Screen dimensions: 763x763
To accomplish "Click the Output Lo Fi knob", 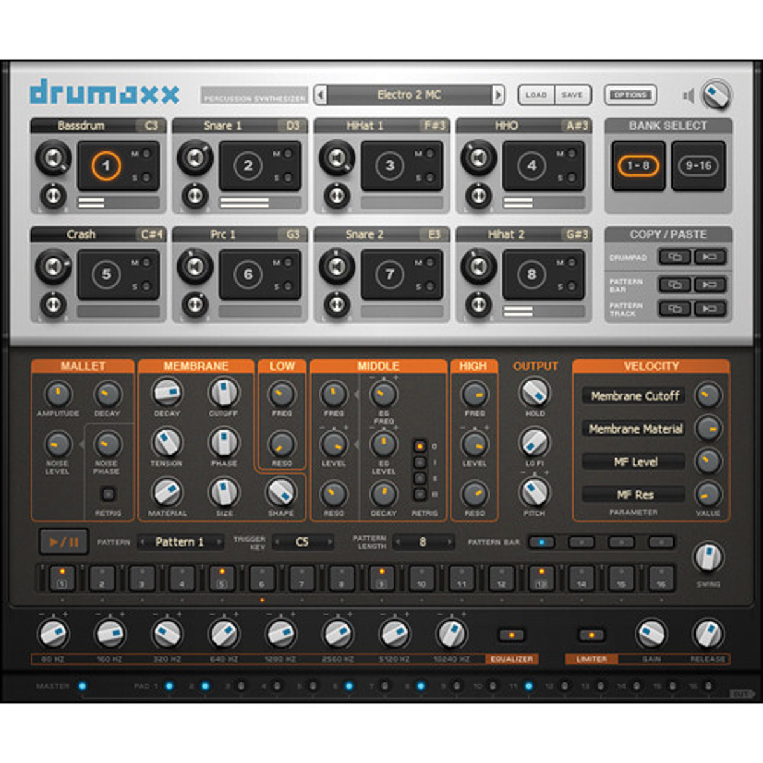I will click(535, 443).
